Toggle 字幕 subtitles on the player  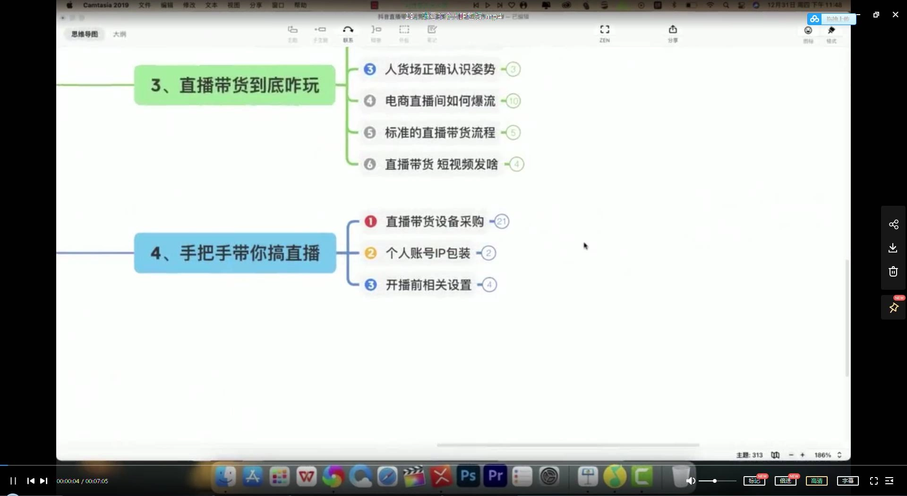847,481
